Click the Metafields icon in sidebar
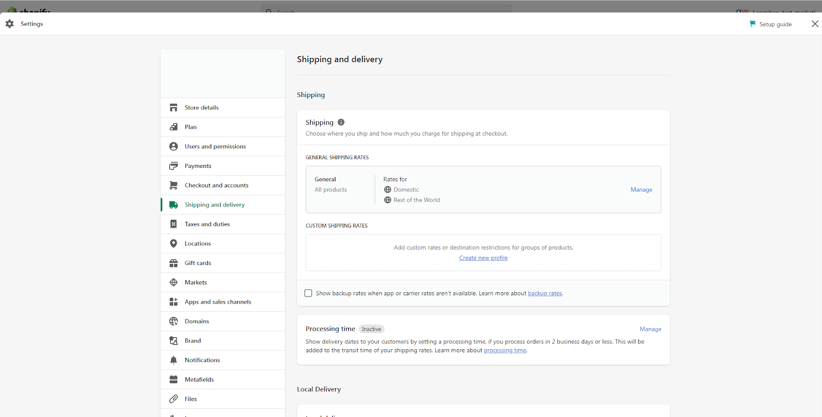The height and width of the screenshot is (417, 822). point(174,380)
